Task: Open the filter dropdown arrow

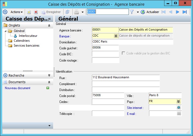Action: [x=138, y=12]
